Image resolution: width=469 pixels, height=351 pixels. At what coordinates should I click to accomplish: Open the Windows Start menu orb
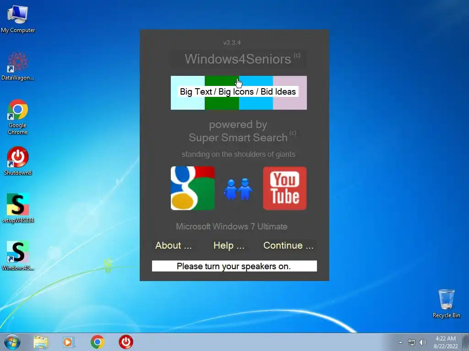12,342
